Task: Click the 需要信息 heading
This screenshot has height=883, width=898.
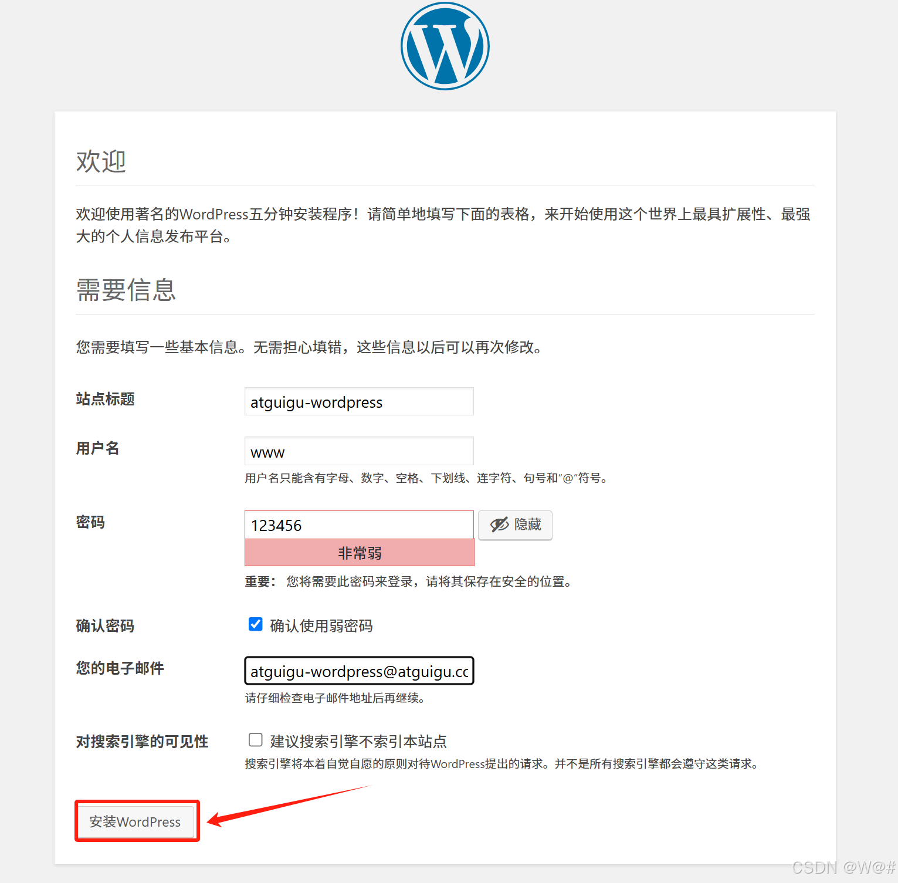Action: 126,290
